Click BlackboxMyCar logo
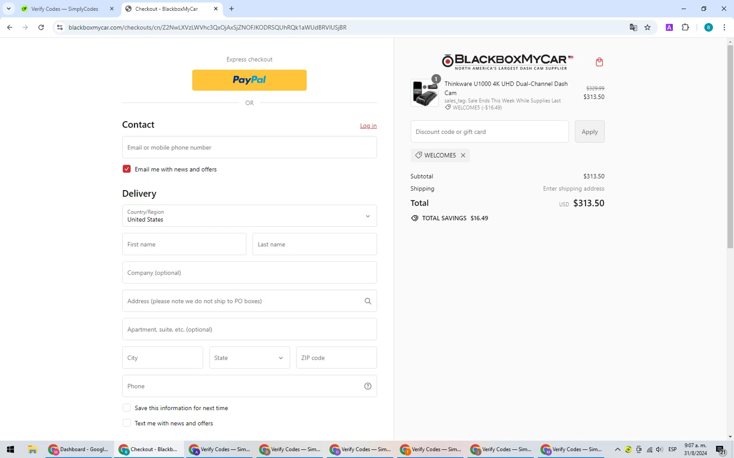This screenshot has width=734, height=458. pos(507,62)
